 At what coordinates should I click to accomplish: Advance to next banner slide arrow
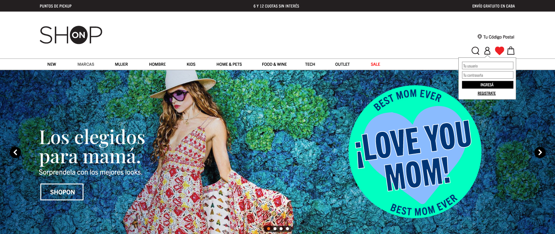pos(540,152)
